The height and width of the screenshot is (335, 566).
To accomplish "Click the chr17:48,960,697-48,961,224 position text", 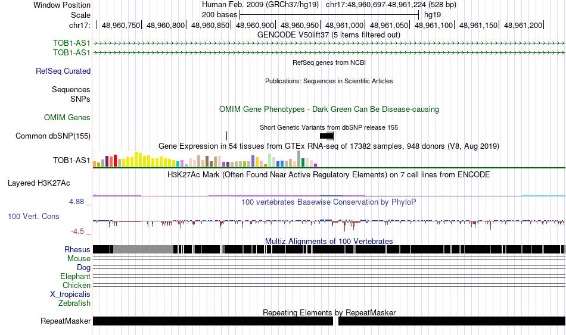I will point(391,5).
